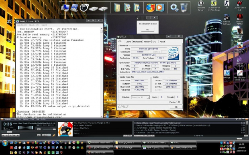The width and height of the screenshot is (249, 155).
Task: Switch to the About tab in CPU-Z
Action: 162,42
